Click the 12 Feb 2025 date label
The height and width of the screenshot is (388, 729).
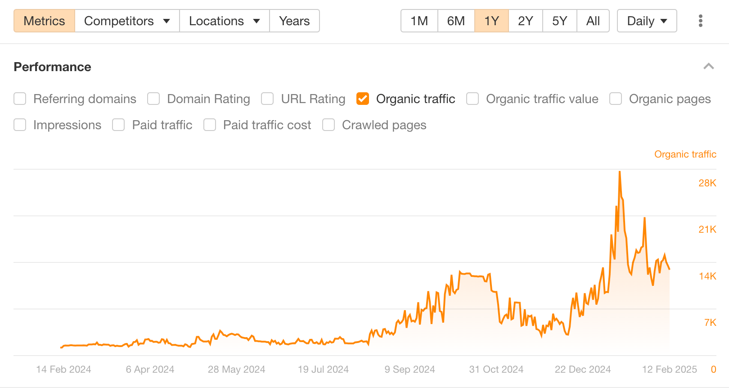pos(669,370)
